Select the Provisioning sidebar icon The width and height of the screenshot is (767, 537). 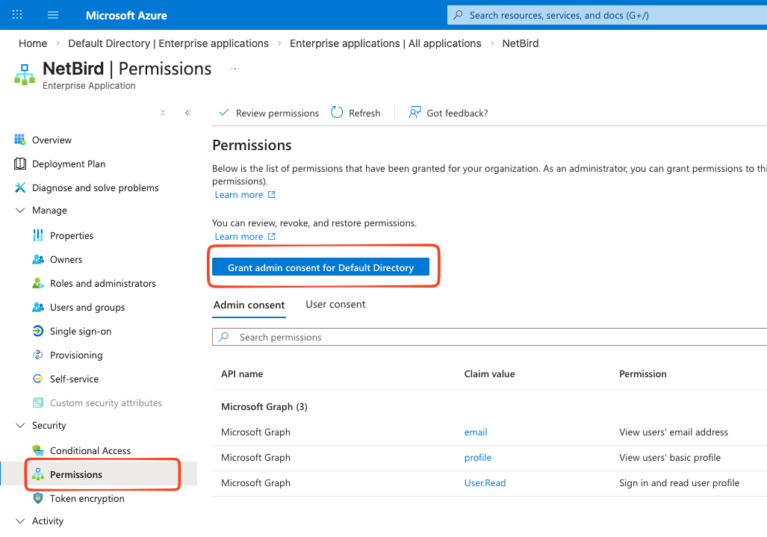tap(38, 355)
